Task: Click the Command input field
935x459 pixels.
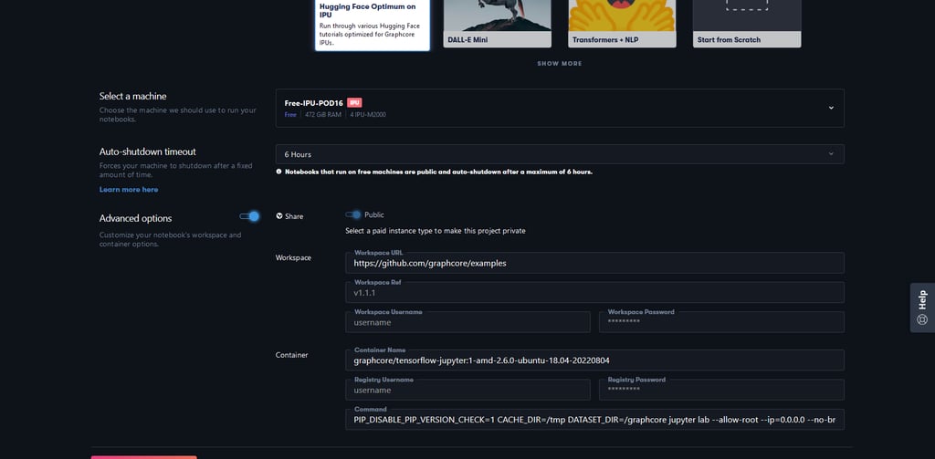Action: (x=594, y=420)
